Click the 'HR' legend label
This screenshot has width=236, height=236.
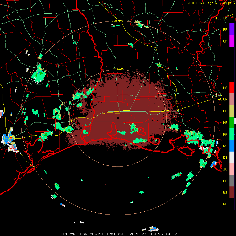coord(225,123)
